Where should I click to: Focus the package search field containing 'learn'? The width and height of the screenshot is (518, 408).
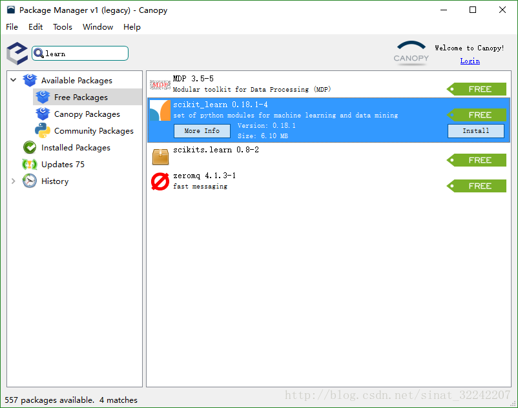(80, 53)
